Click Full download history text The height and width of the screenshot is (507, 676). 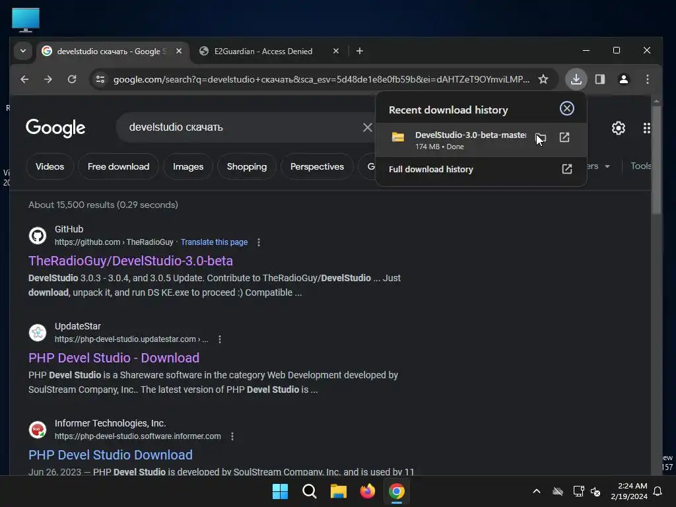(x=430, y=170)
